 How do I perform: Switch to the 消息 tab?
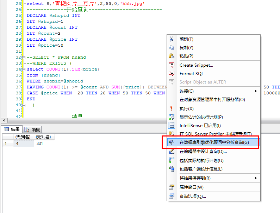click(32, 129)
